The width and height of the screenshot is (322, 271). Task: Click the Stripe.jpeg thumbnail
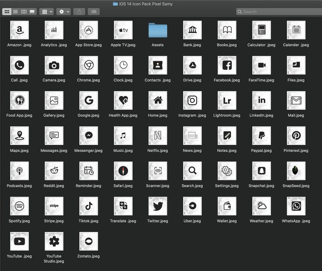click(x=54, y=206)
